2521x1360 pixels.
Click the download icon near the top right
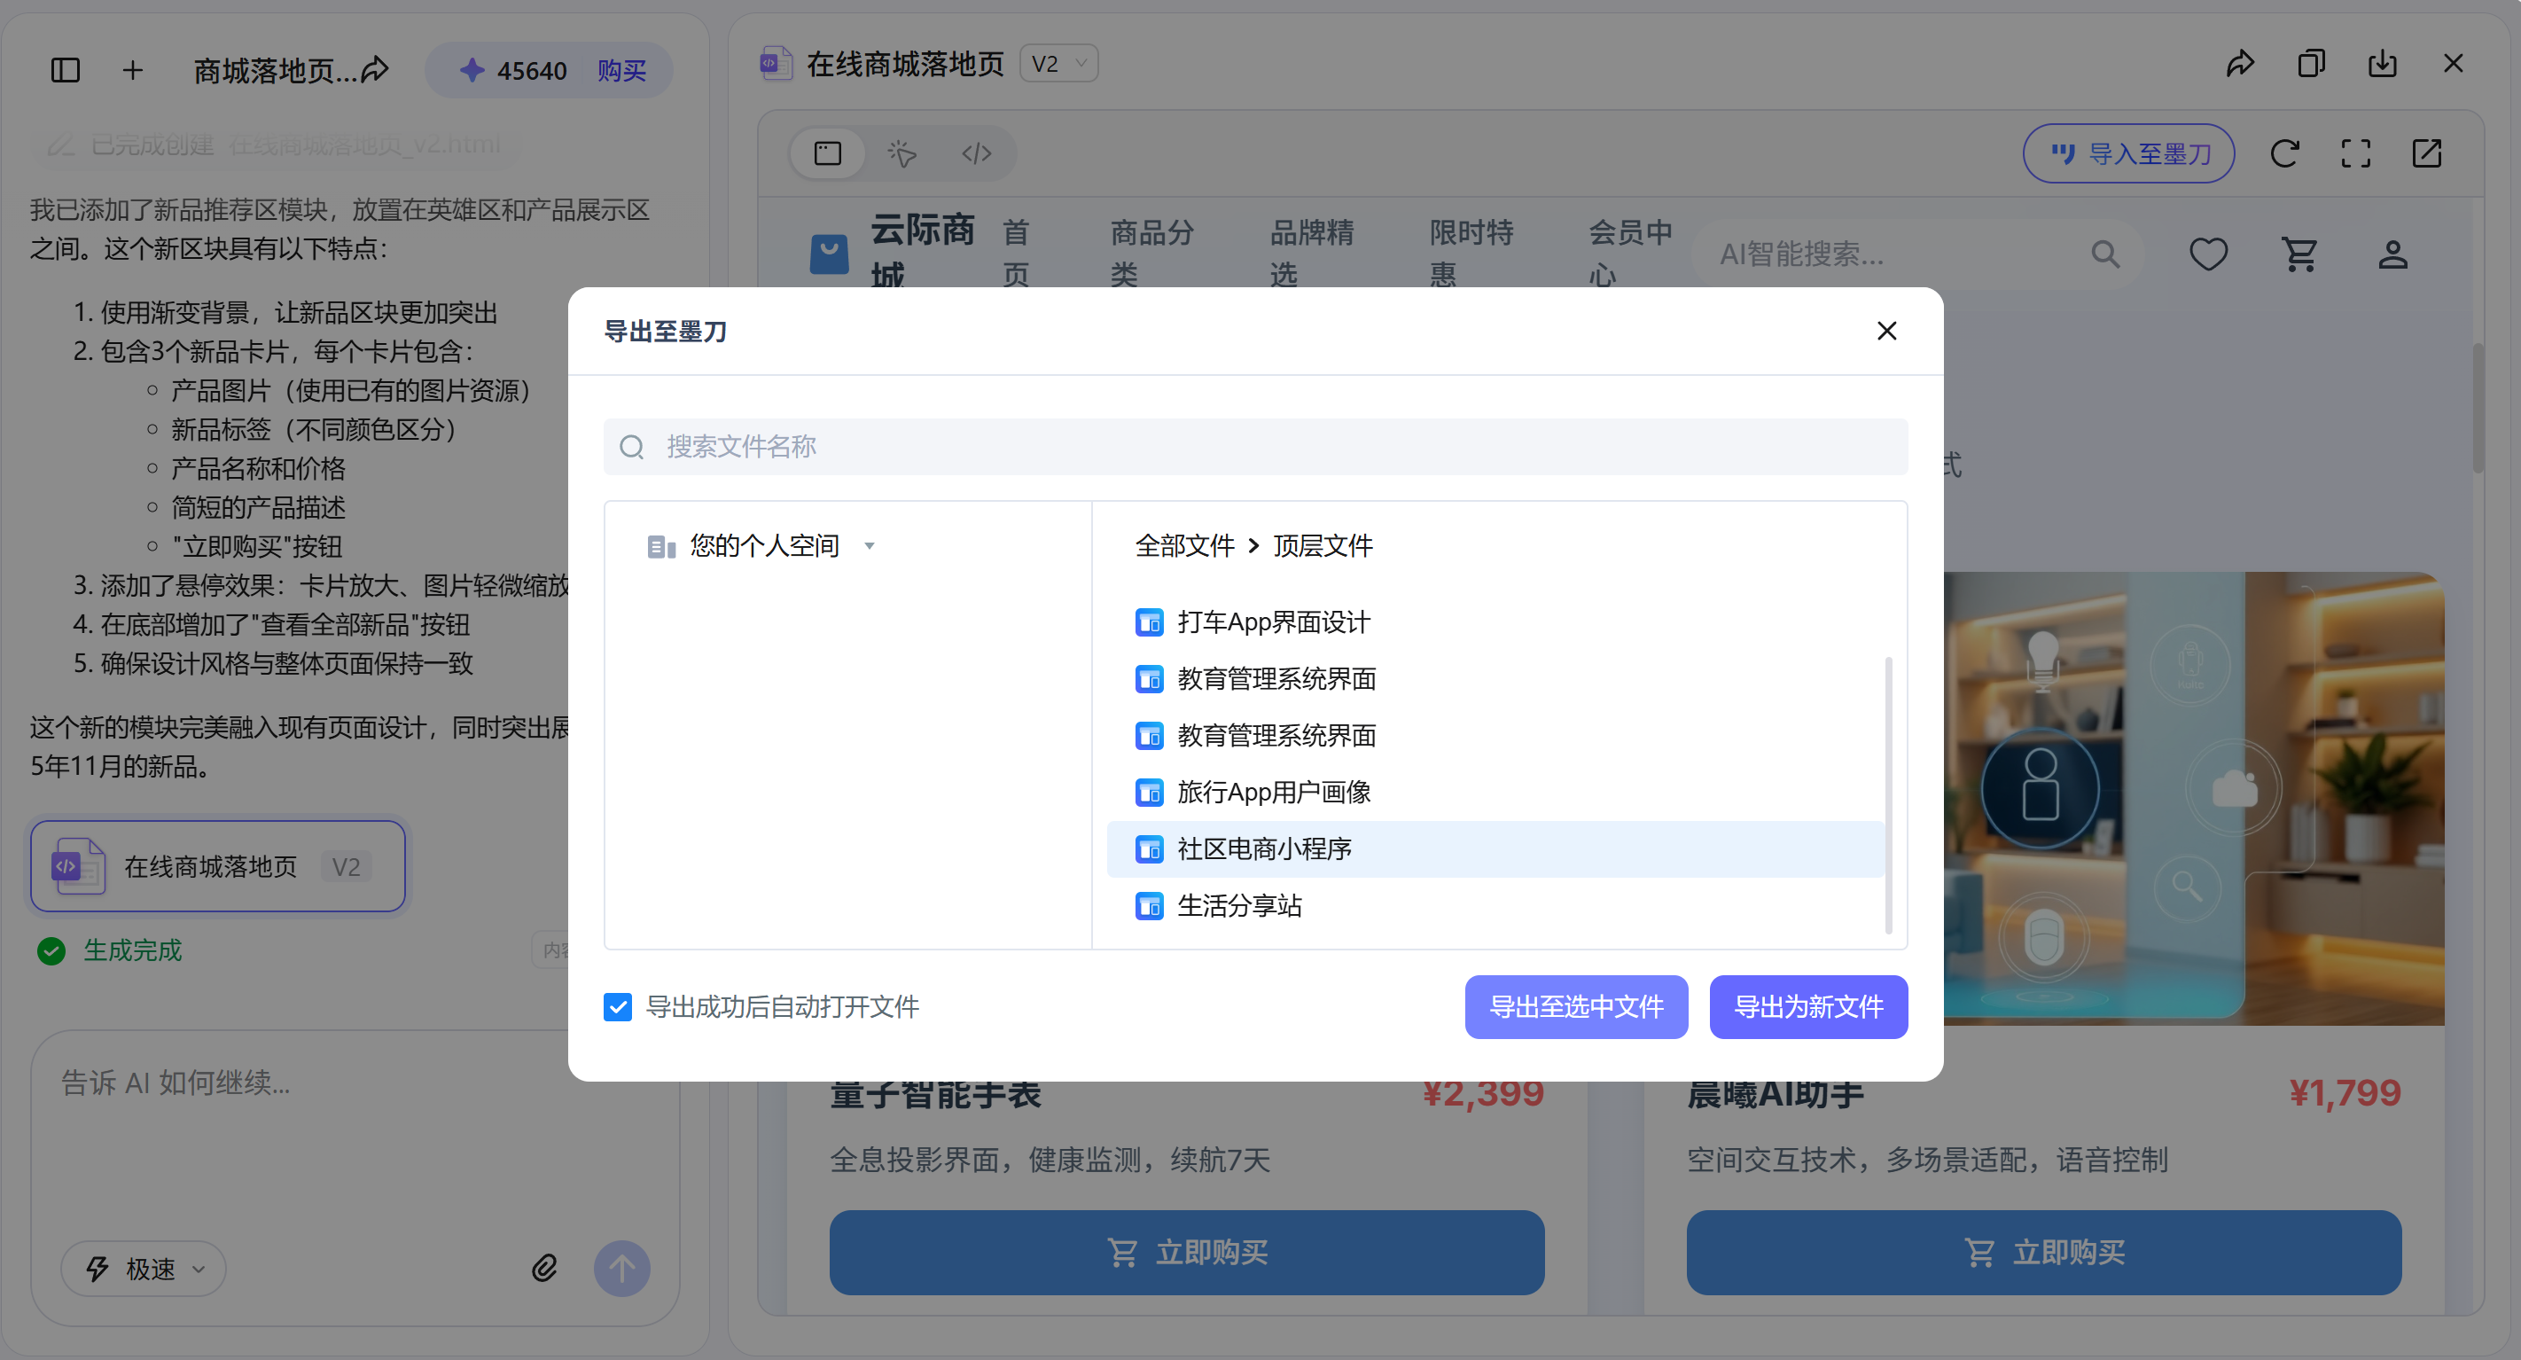click(x=2382, y=63)
